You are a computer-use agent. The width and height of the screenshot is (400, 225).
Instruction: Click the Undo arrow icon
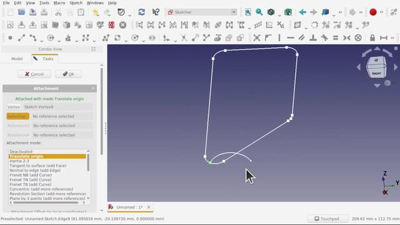(x=96, y=12)
